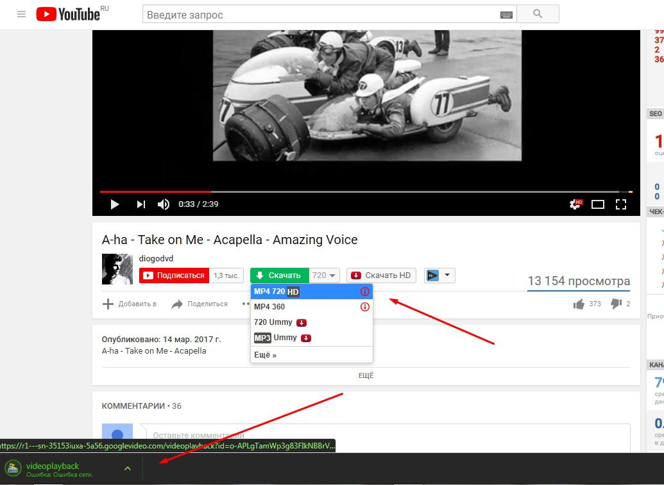This screenshot has width=664, height=485.
Task: Click the red download icon beside 720 Ummy
Action: (x=302, y=323)
